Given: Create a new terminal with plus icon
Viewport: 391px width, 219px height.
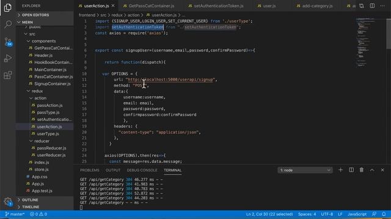Looking at the screenshot, I should point(340,170).
